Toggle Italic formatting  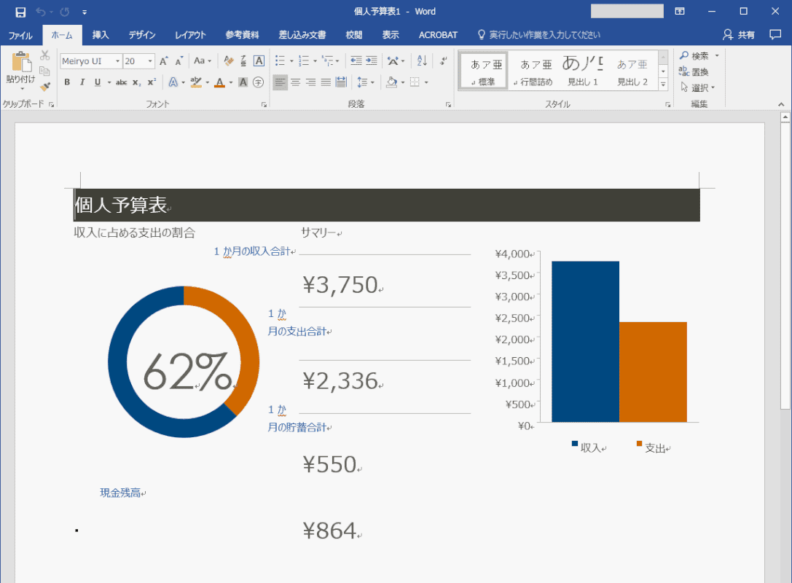[82, 82]
